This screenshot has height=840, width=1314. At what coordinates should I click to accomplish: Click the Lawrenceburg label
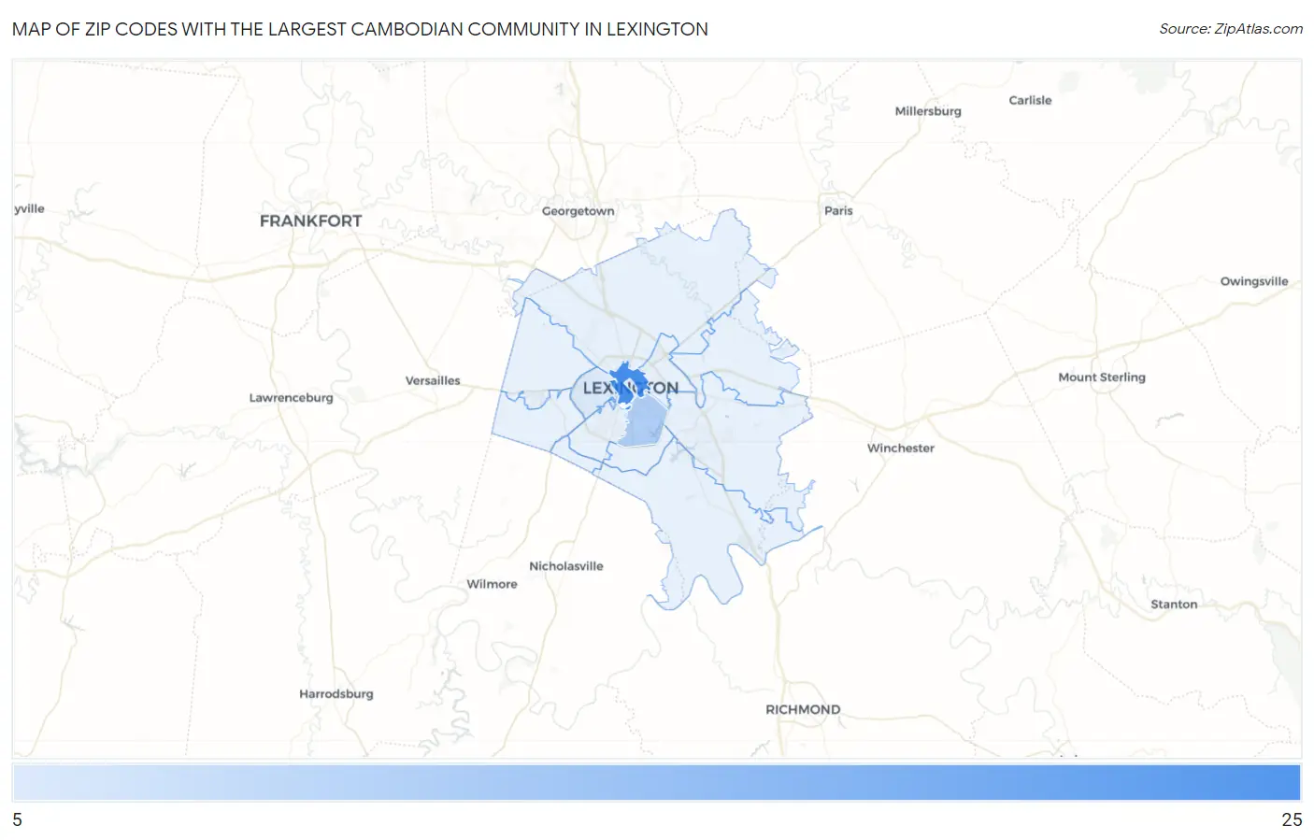click(291, 398)
